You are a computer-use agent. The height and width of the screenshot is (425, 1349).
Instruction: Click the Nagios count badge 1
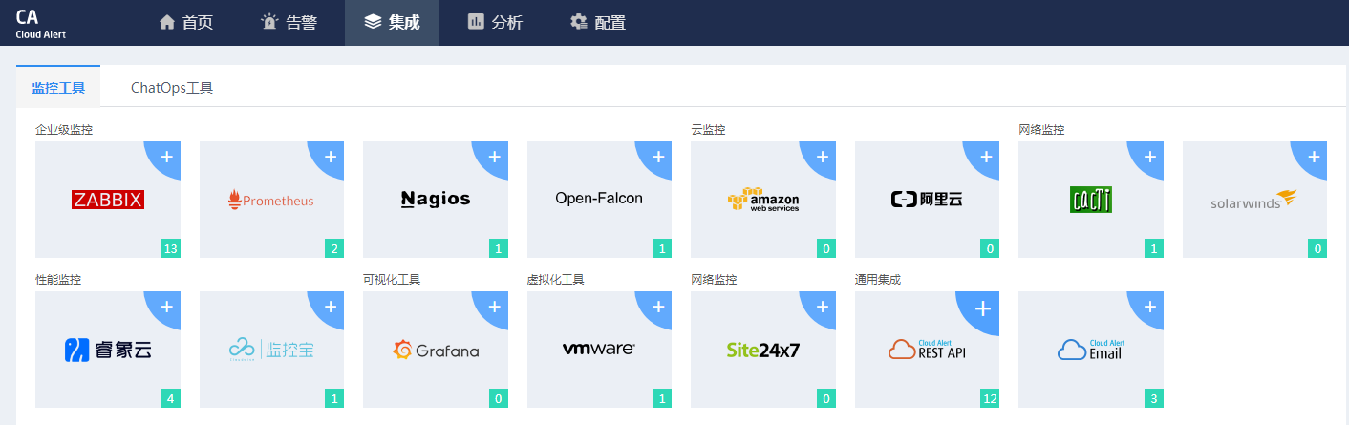pos(499,249)
